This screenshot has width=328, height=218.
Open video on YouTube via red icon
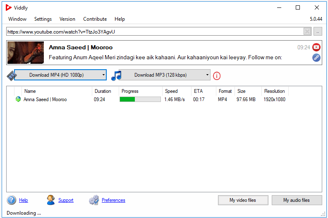pos(316,47)
